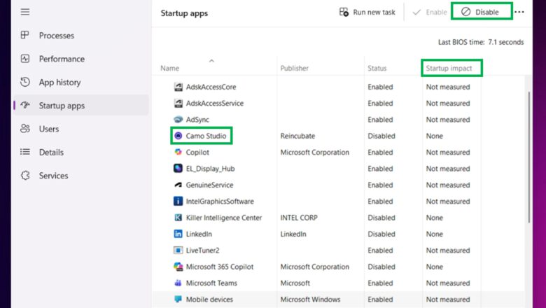This screenshot has width=546, height=308.
Task: Sort by the Status column header
Action: (x=377, y=68)
